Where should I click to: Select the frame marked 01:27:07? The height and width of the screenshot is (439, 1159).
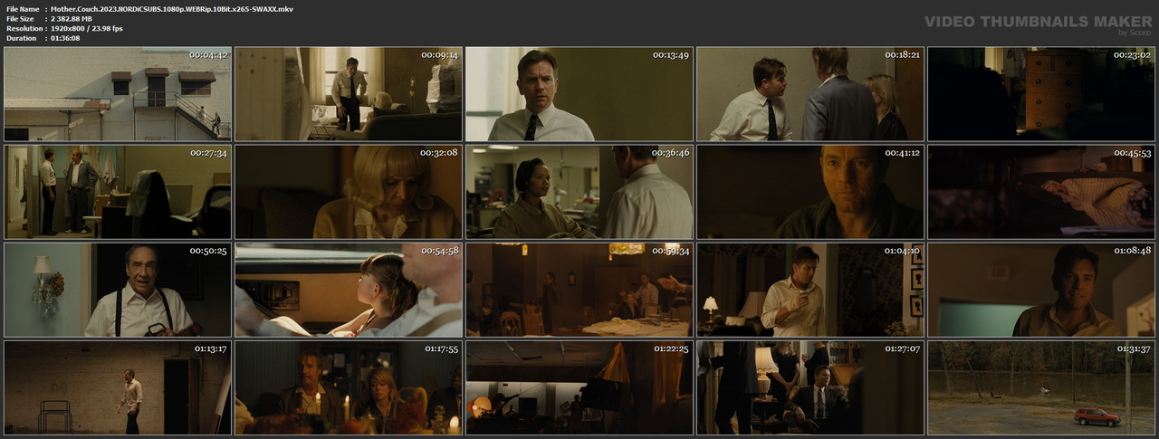tap(810, 387)
